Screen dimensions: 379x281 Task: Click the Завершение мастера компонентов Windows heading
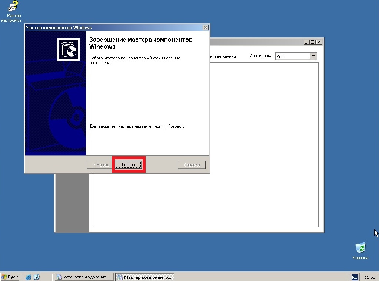coord(141,43)
